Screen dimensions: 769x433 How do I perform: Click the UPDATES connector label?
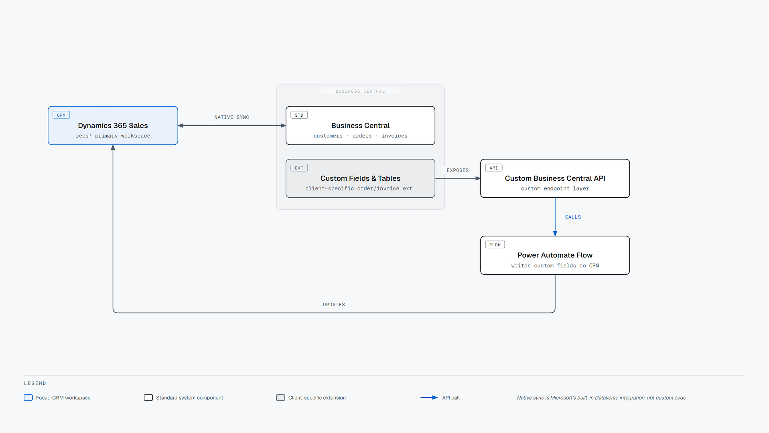coord(334,305)
